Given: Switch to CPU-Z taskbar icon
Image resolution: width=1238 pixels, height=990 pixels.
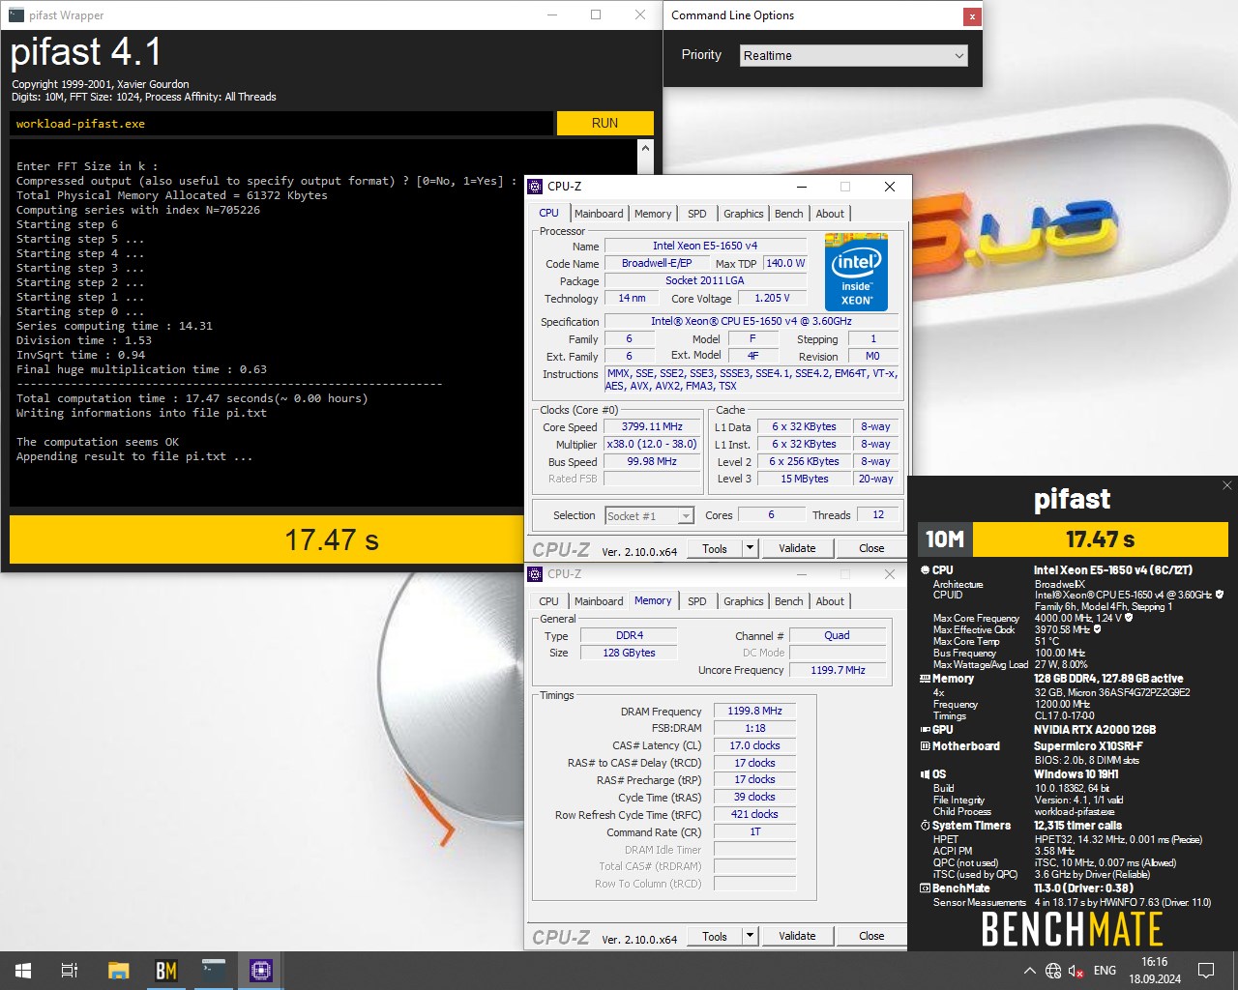Looking at the screenshot, I should [x=261, y=971].
